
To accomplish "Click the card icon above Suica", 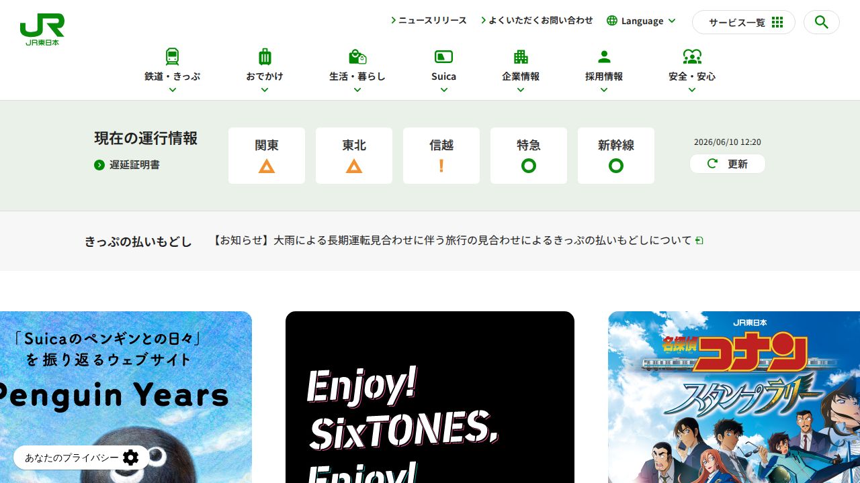I will pyautogui.click(x=444, y=56).
